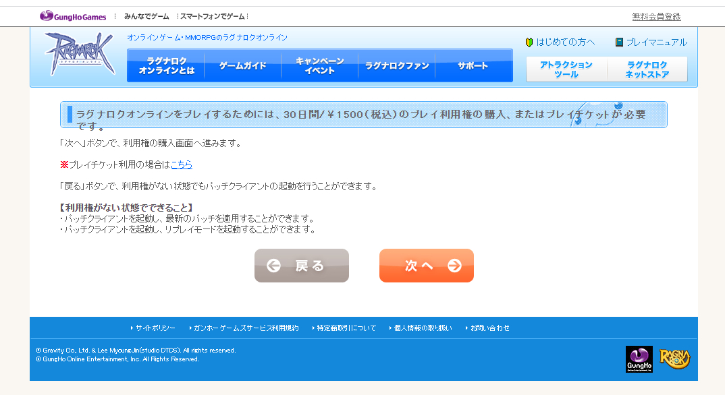Click the アトラクションツール button

coord(566,69)
